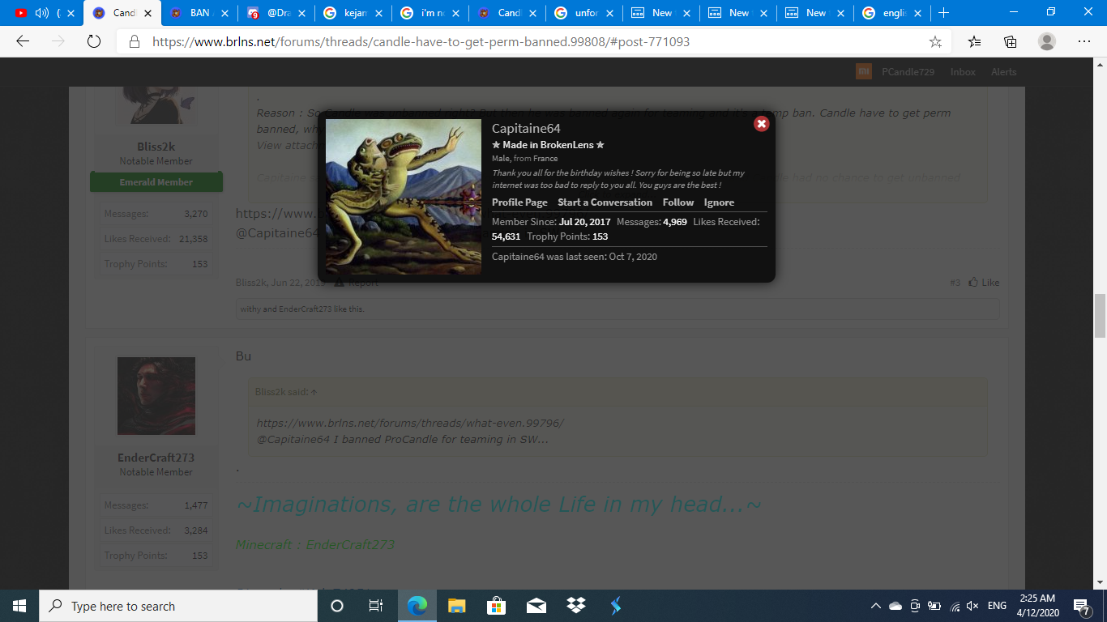The width and height of the screenshot is (1107, 622).
Task: Go back with browser back arrow
Action: (x=23, y=41)
